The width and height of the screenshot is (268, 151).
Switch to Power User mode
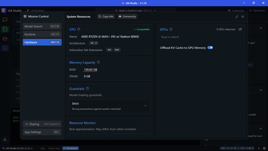click(54, 148)
